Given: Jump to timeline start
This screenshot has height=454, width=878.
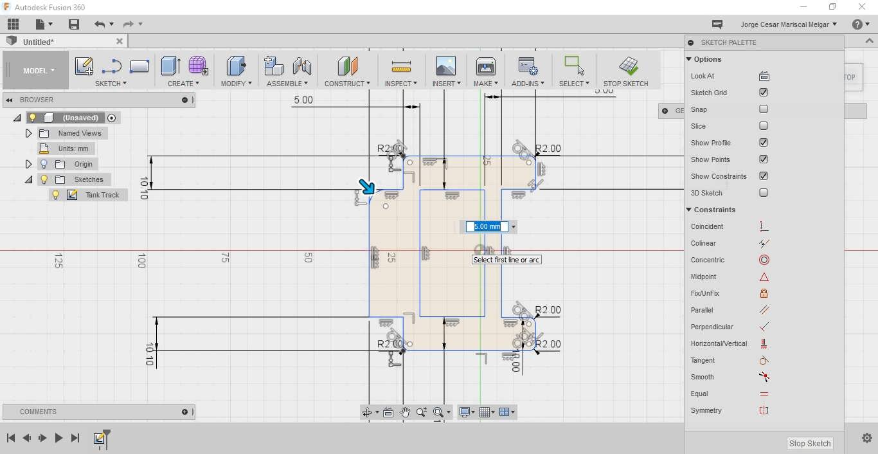Looking at the screenshot, I should 11,438.
